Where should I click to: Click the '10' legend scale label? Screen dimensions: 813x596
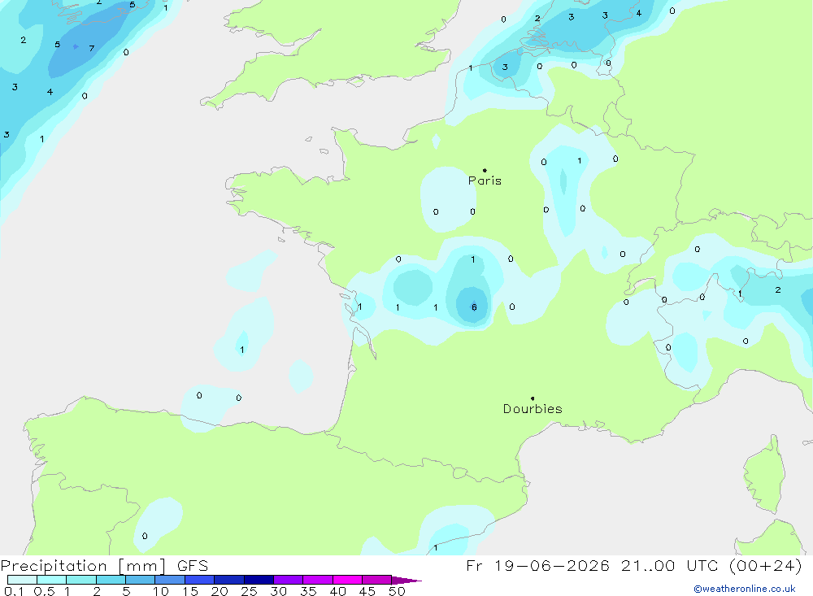[x=161, y=591]
